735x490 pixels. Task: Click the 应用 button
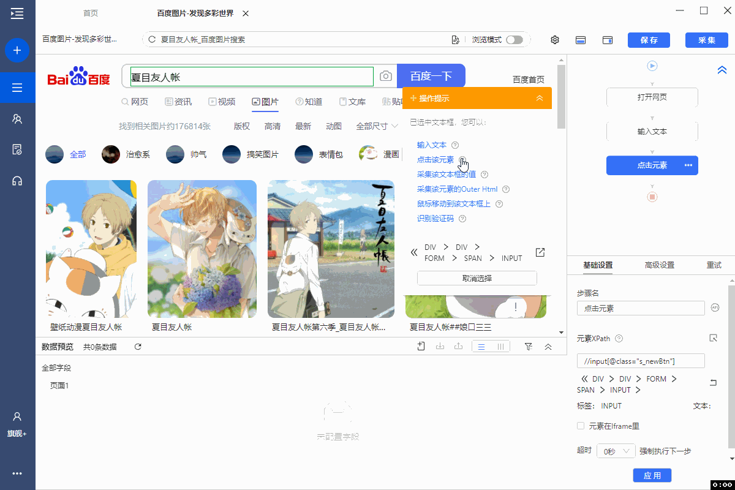click(x=652, y=475)
